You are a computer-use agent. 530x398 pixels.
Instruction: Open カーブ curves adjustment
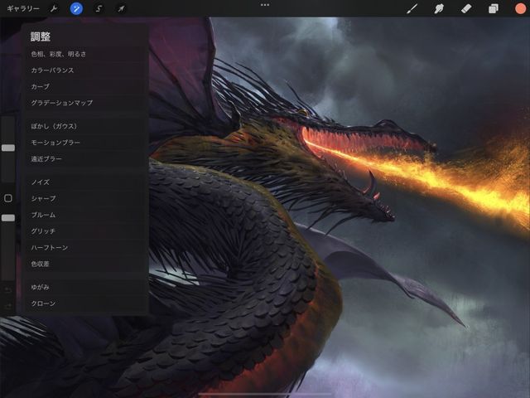point(86,86)
